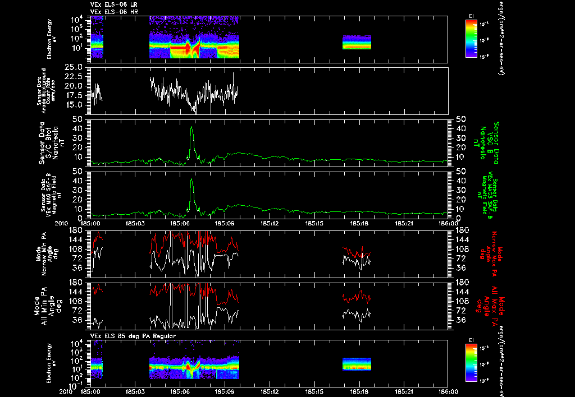Click the Electron Energy eV axis label of 85 deg PA panel

(x=52, y=363)
